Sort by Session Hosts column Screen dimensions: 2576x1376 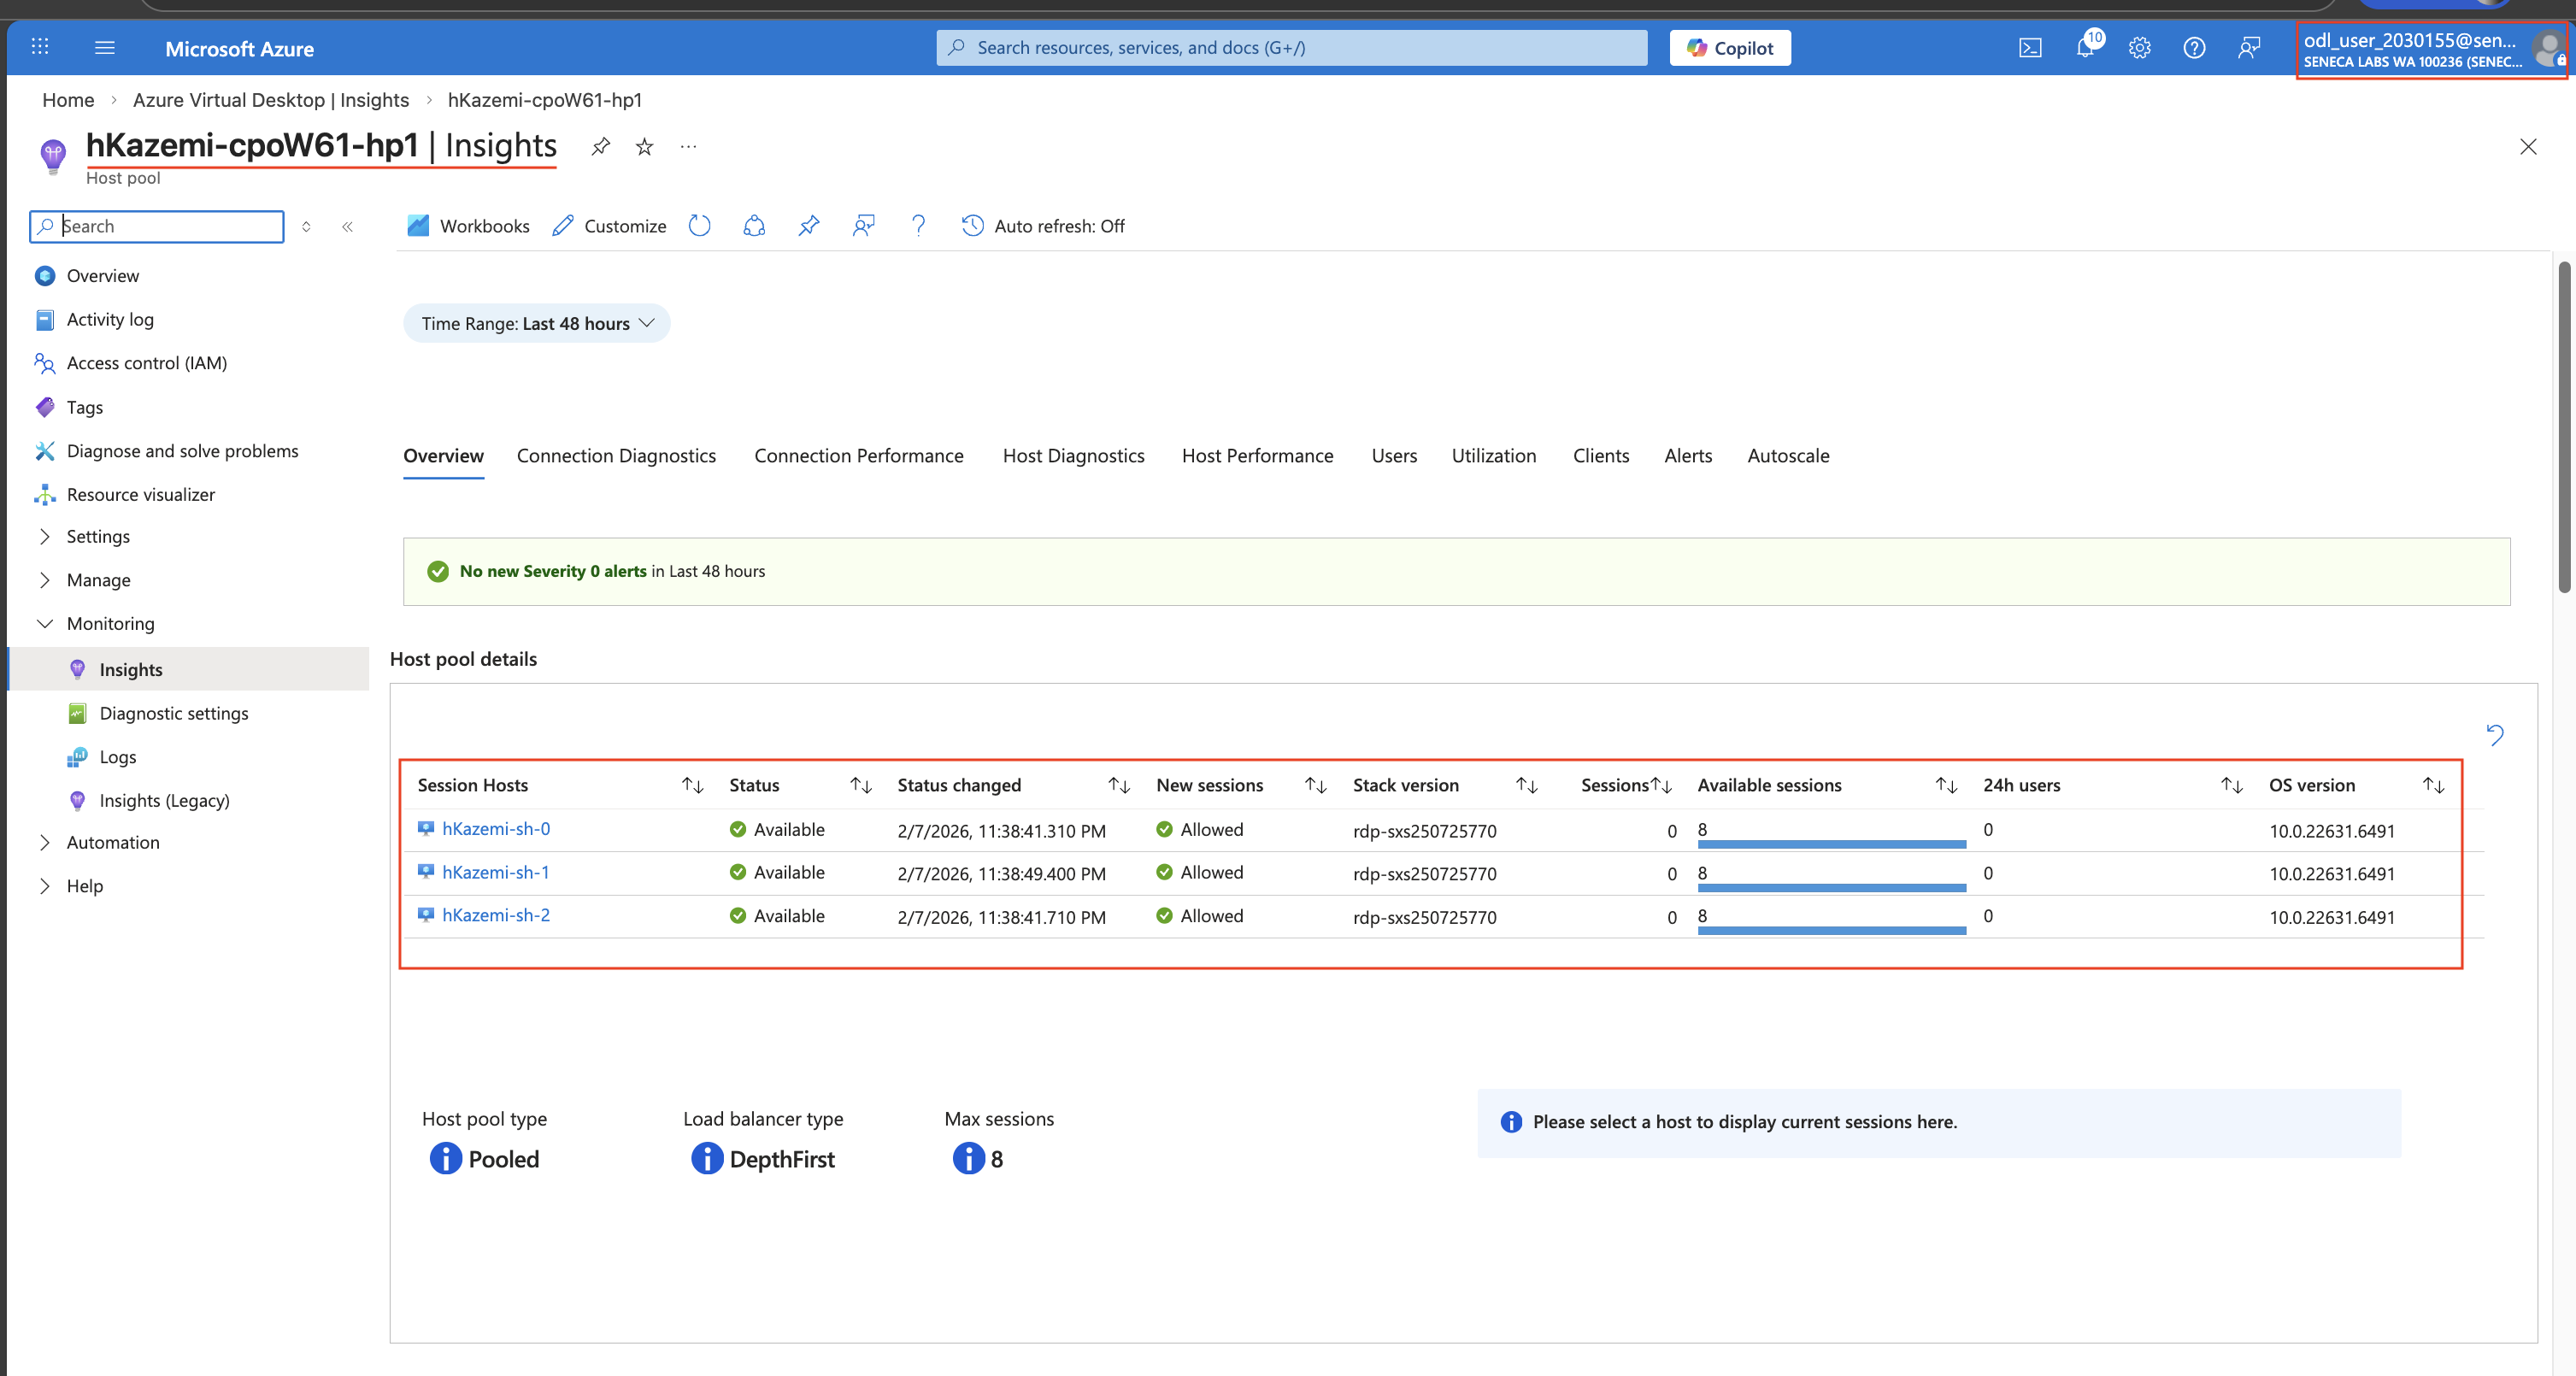(693, 785)
